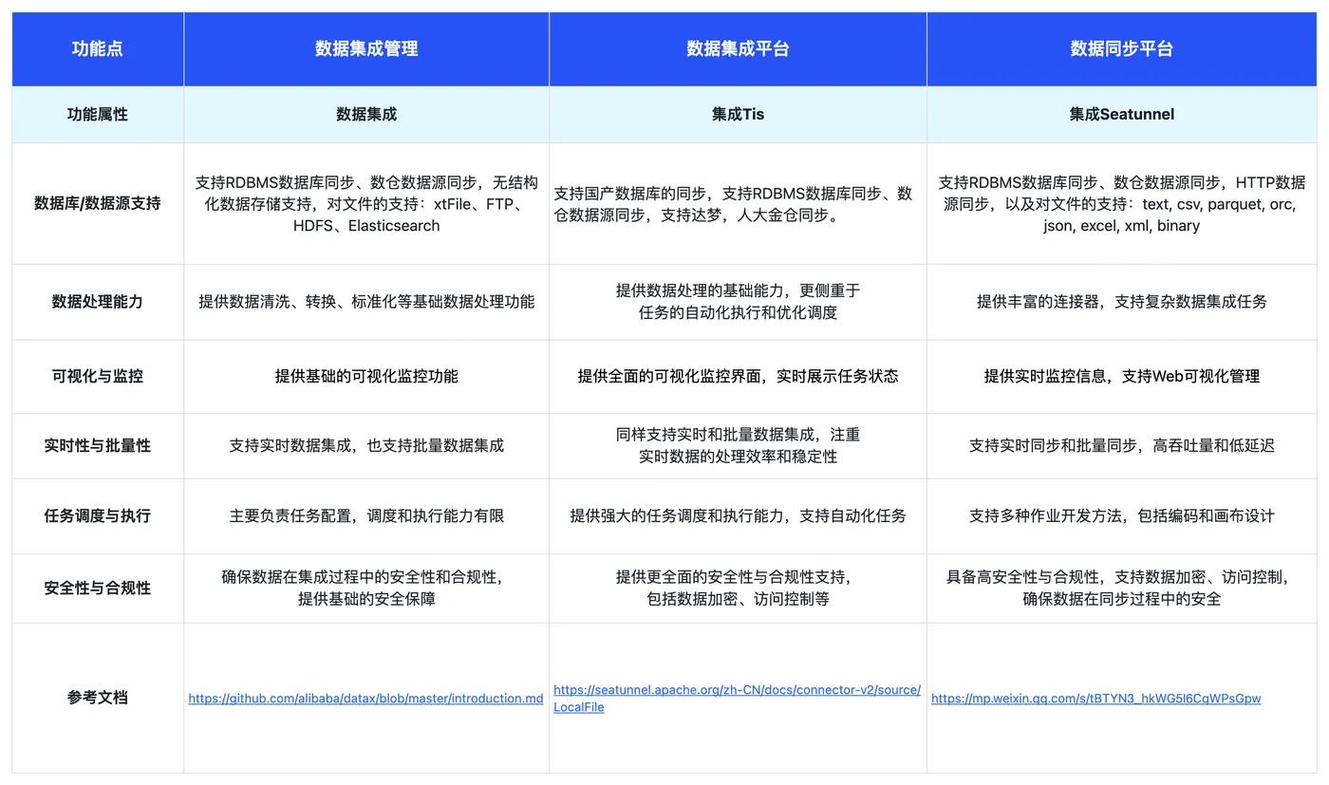Click the cell mentioning xtFile, FTP, HDFS, Elasticsearch
The image size is (1329, 785).
366,203
